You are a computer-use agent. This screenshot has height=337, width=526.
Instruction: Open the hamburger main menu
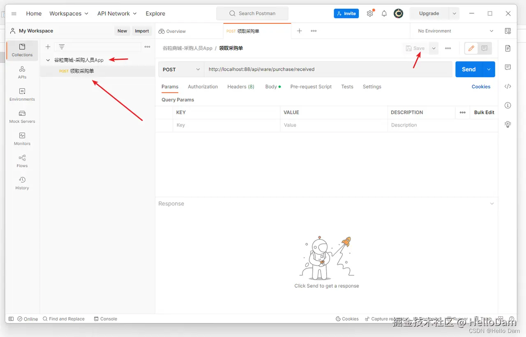pos(14,14)
